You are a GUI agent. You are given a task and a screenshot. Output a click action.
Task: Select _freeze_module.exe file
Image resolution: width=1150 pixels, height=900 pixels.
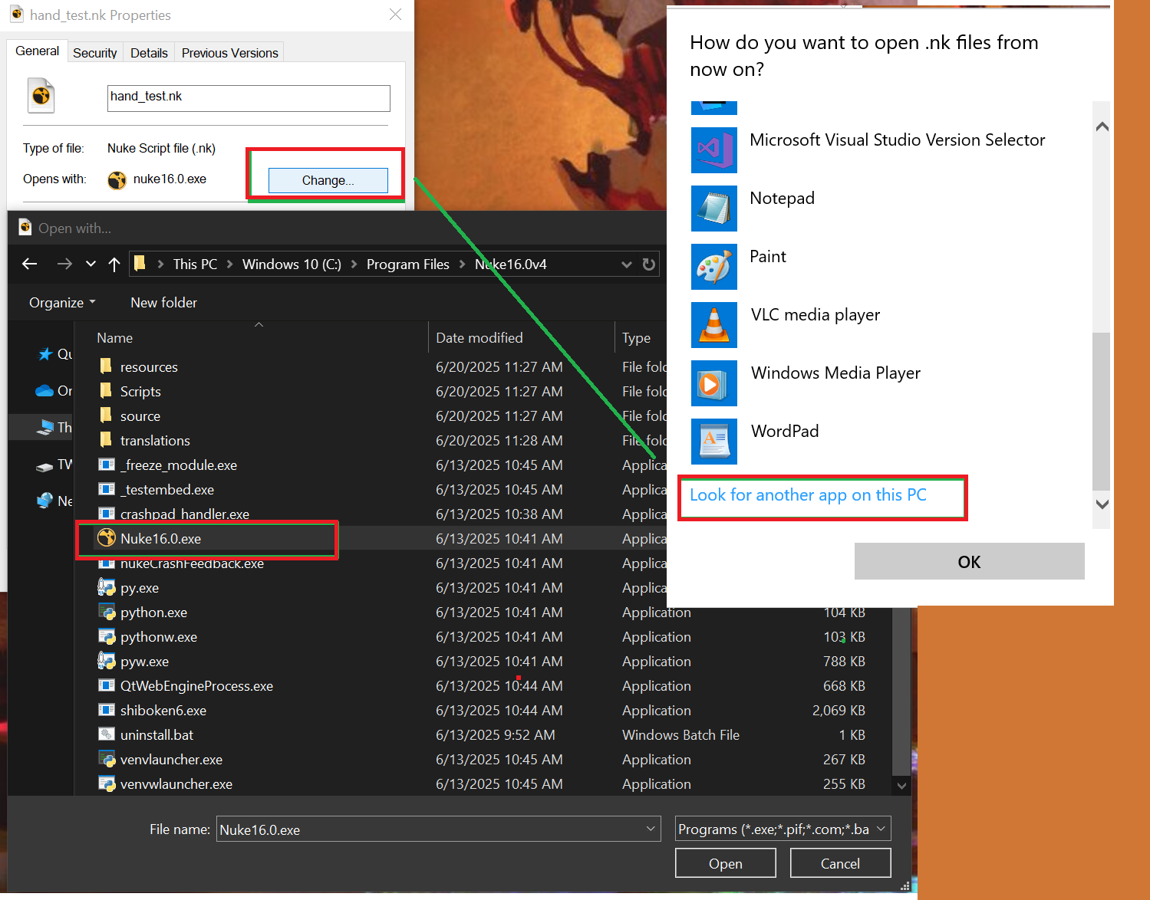point(180,465)
